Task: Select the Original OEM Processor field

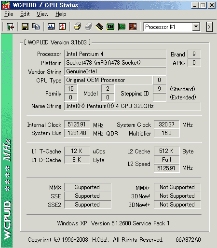Action: click(x=108, y=80)
